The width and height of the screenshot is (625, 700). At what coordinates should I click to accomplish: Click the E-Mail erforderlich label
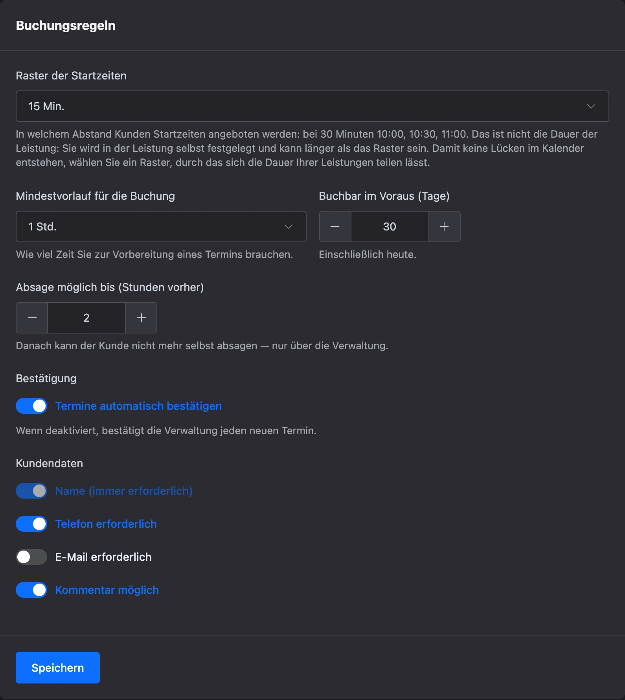pyautogui.click(x=103, y=557)
